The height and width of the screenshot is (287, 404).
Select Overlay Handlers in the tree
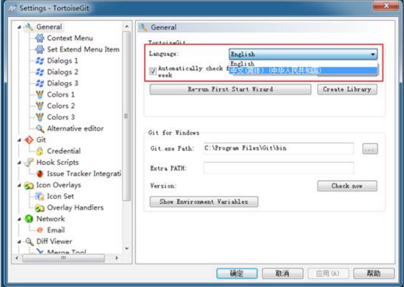pyautogui.click(x=75, y=208)
